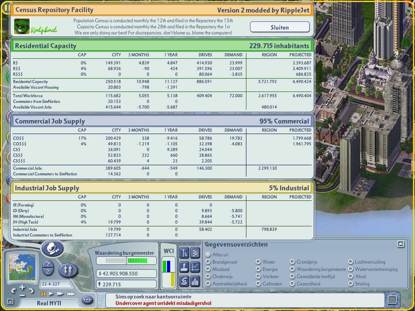This screenshot has height=311, width=415.
Task: Click the Commercial Commuters to SimNation label
Action: point(45,174)
